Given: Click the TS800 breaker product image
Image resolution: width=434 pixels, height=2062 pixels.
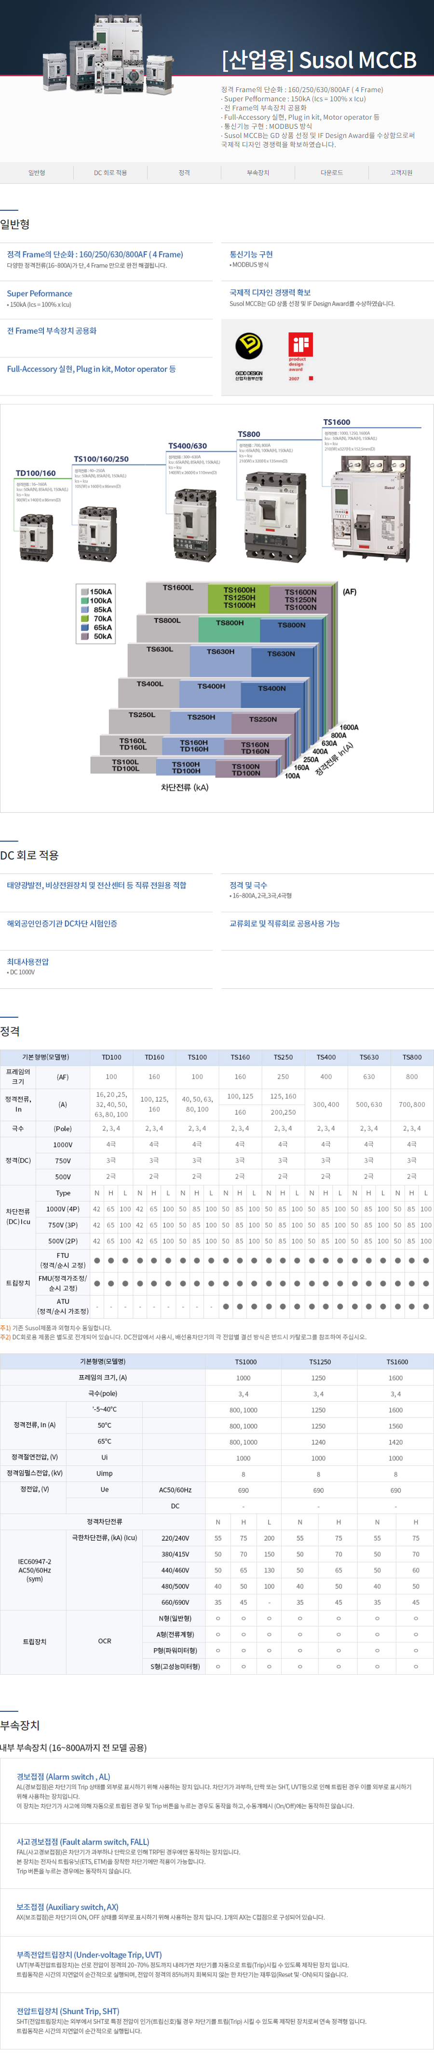Looking at the screenshot, I should 275,518.
